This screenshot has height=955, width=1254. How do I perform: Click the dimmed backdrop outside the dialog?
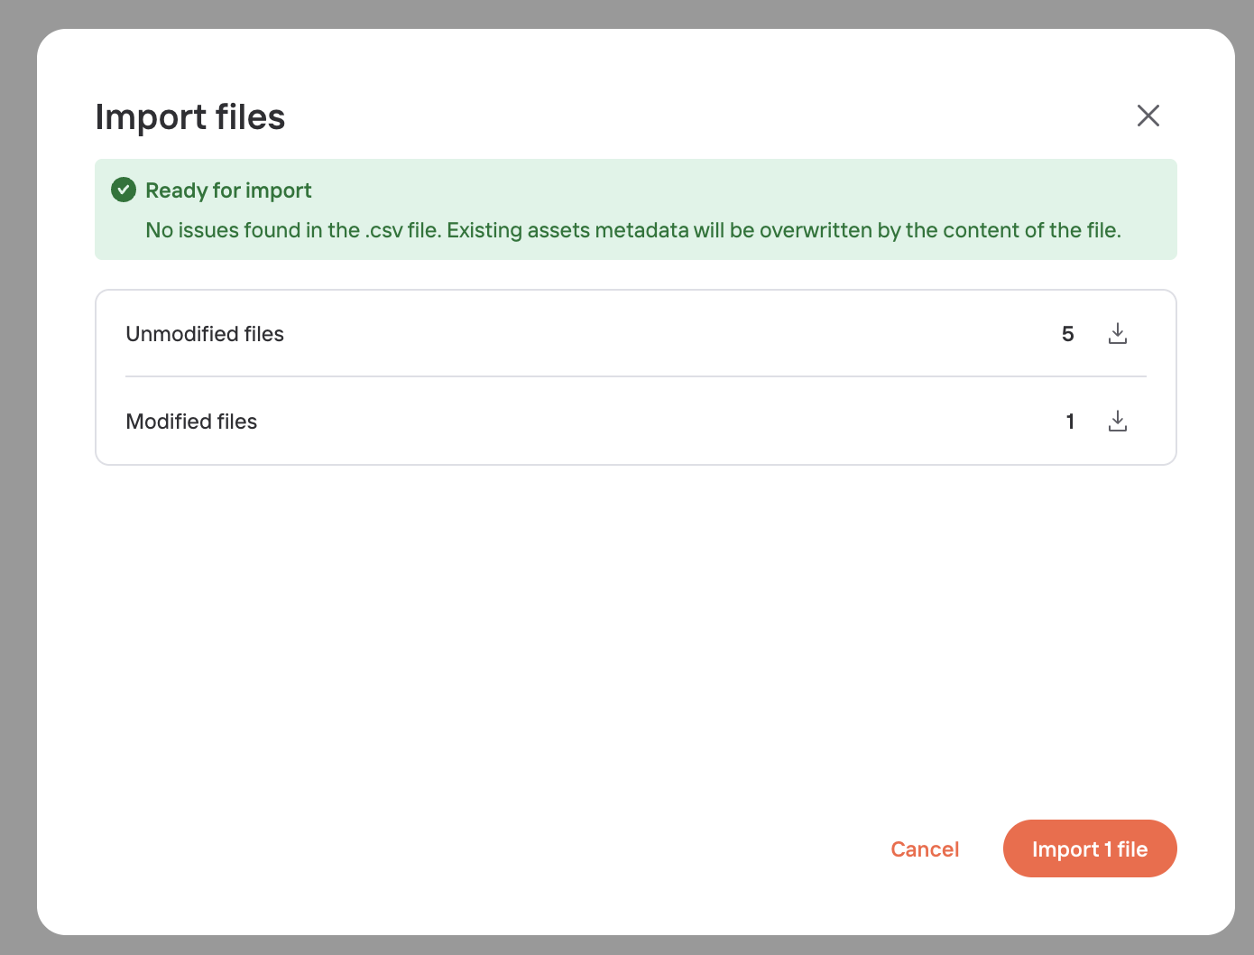tap(16, 451)
